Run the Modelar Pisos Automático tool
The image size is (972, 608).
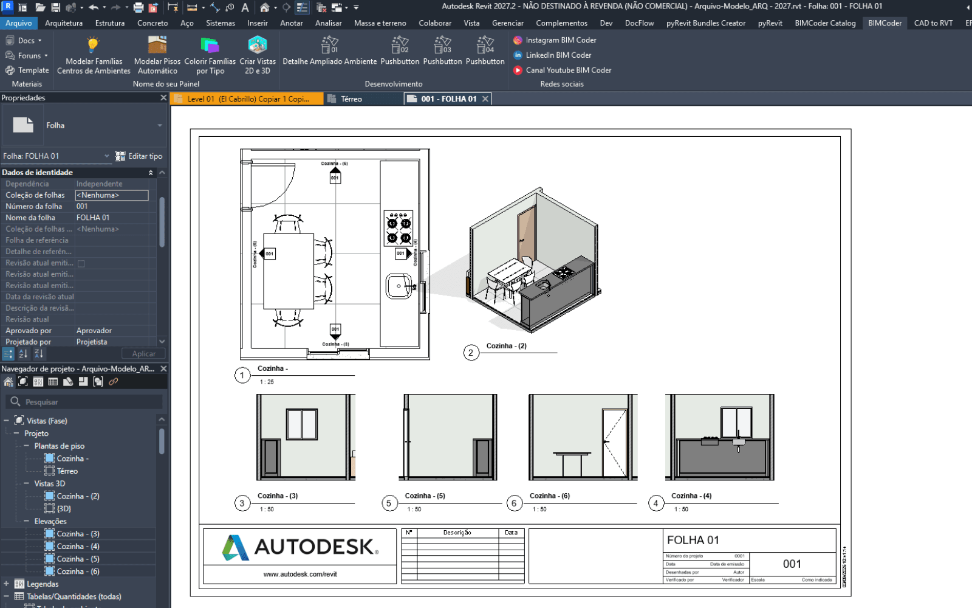click(157, 55)
